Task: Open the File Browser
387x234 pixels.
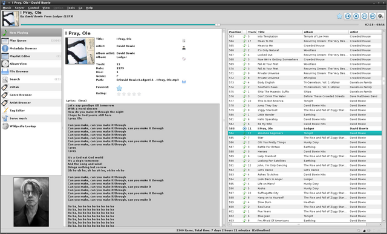Action: 31,71
